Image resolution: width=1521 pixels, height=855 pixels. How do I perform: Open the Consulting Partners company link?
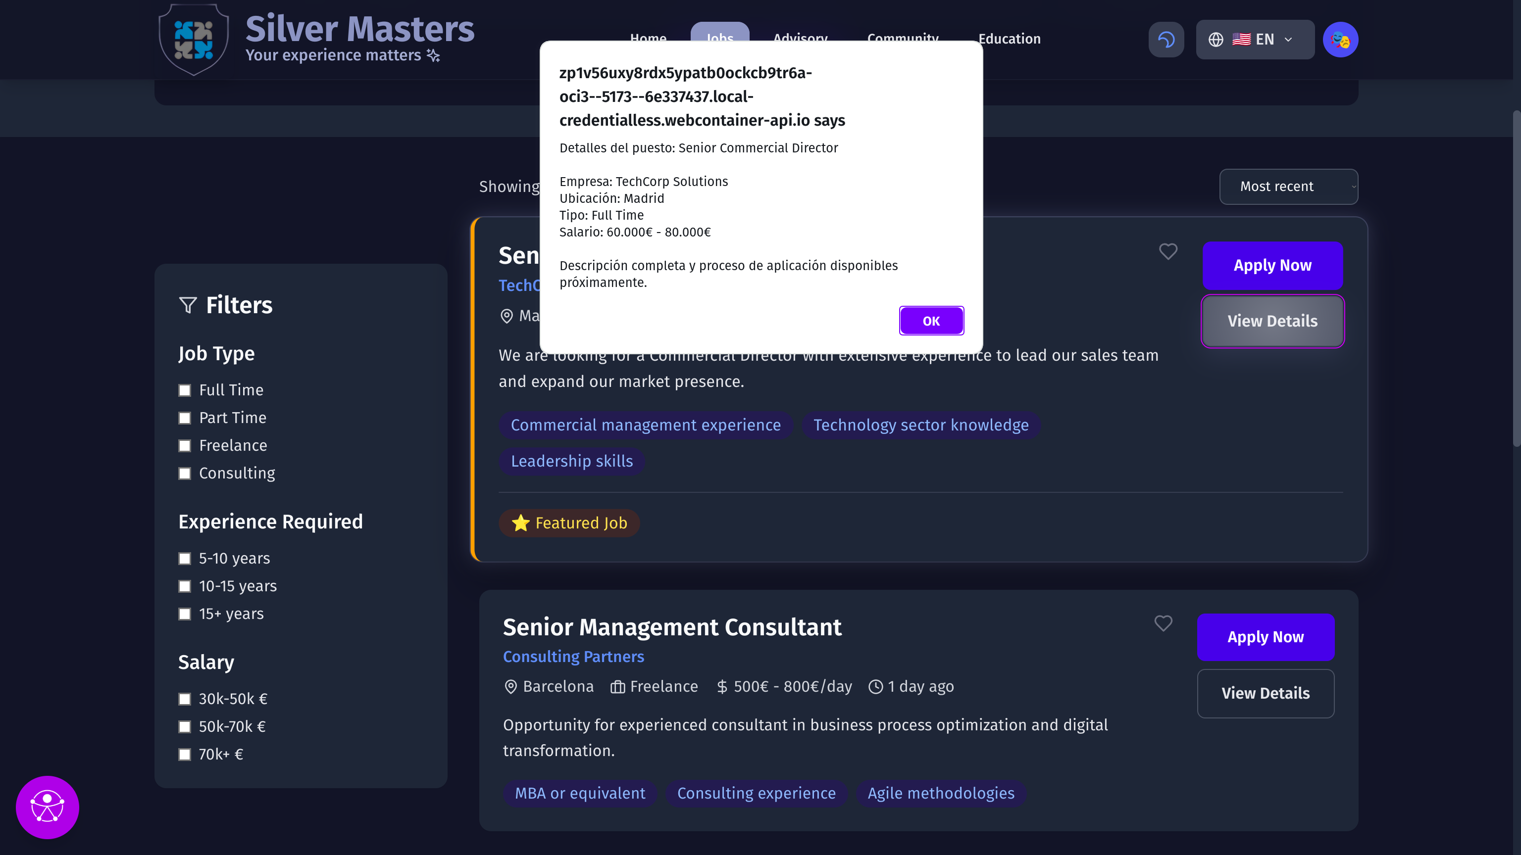click(x=573, y=656)
